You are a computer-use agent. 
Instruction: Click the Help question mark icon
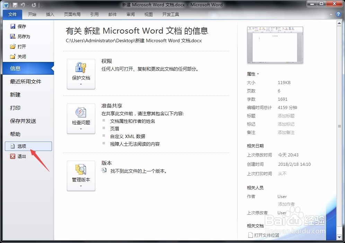[x=338, y=14]
